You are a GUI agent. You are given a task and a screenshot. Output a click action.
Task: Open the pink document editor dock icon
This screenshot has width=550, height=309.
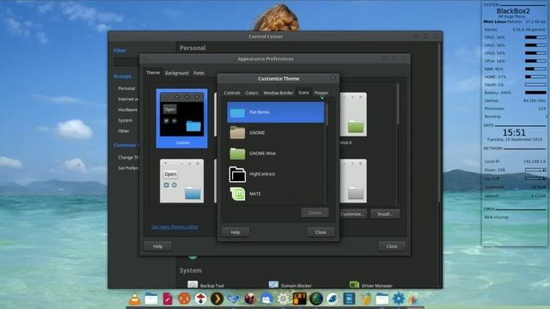pos(168,299)
